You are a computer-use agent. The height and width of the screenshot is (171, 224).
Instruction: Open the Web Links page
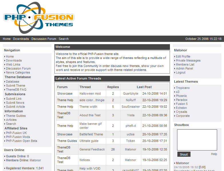13,64
